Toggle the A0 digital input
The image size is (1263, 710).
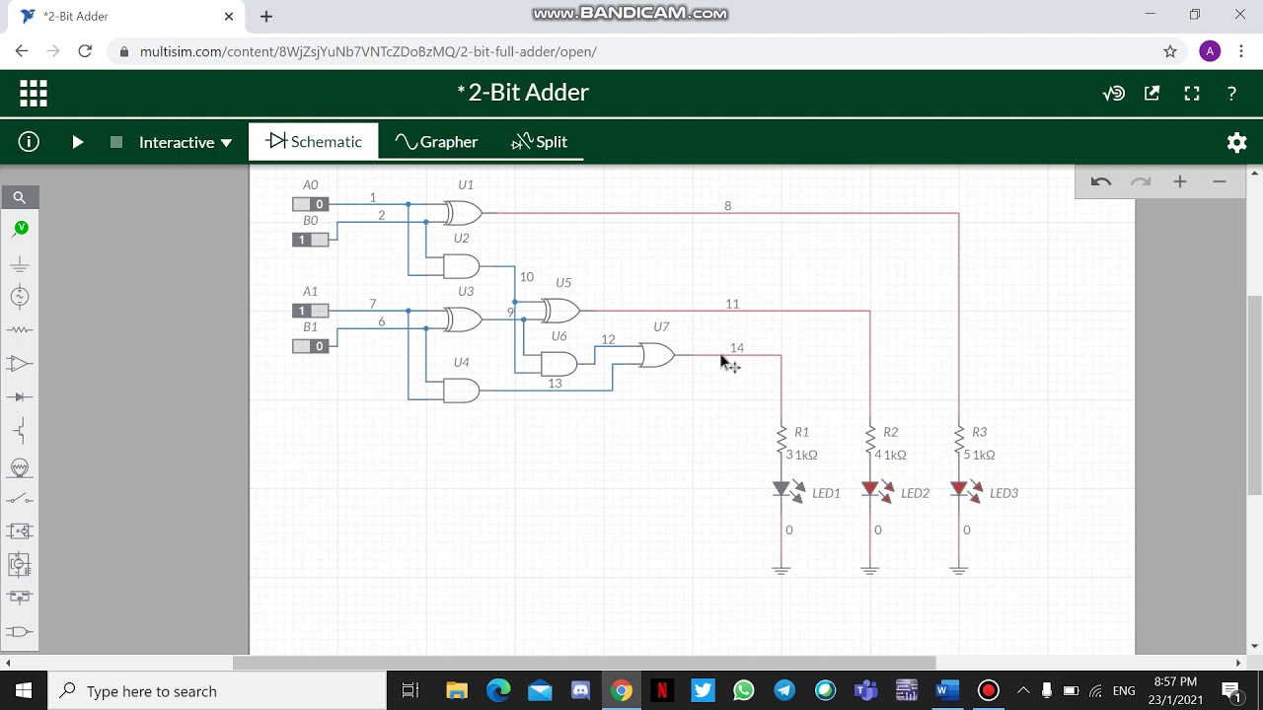(310, 204)
